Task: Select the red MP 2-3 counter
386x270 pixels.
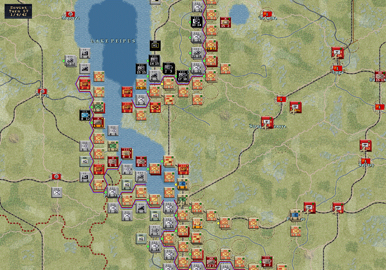Action: click(x=85, y=84)
